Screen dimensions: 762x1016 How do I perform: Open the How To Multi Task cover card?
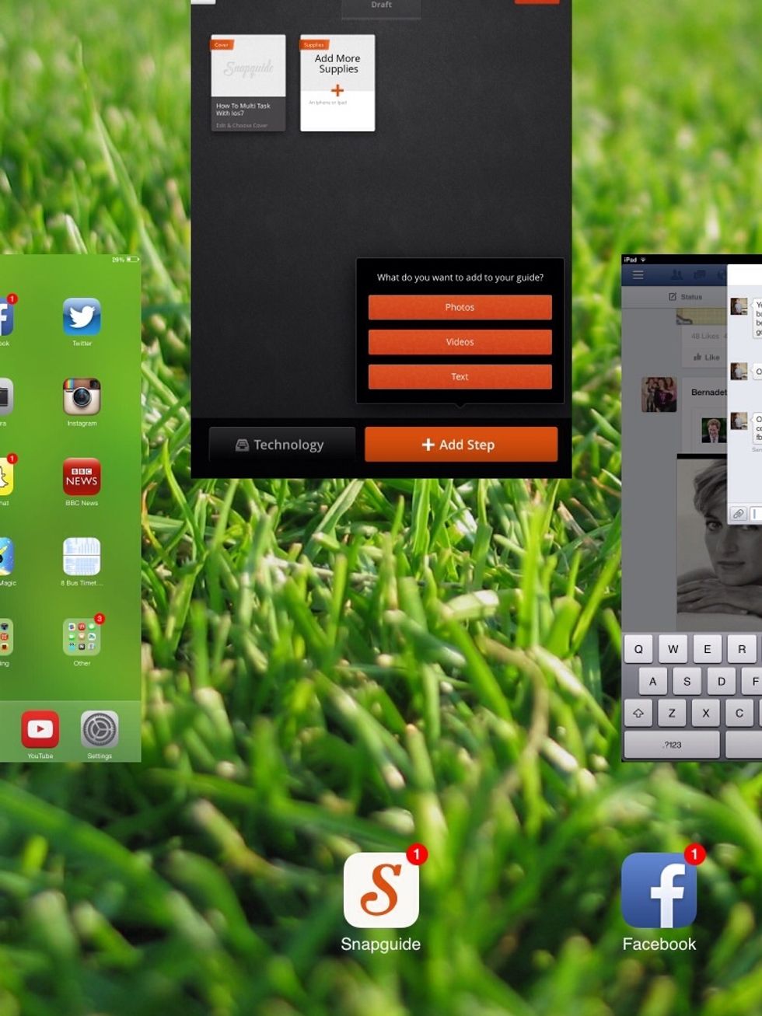pyautogui.click(x=248, y=83)
